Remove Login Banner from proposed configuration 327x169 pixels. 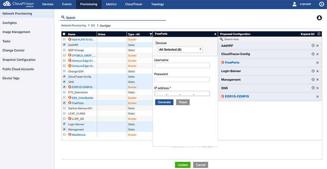[x=318, y=71]
